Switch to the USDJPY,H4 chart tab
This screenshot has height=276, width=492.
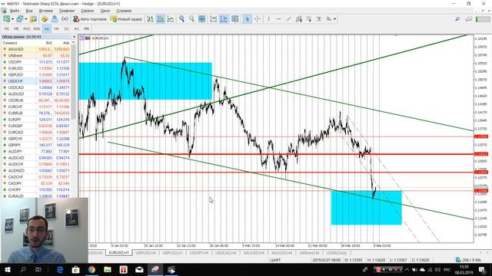coord(199,252)
